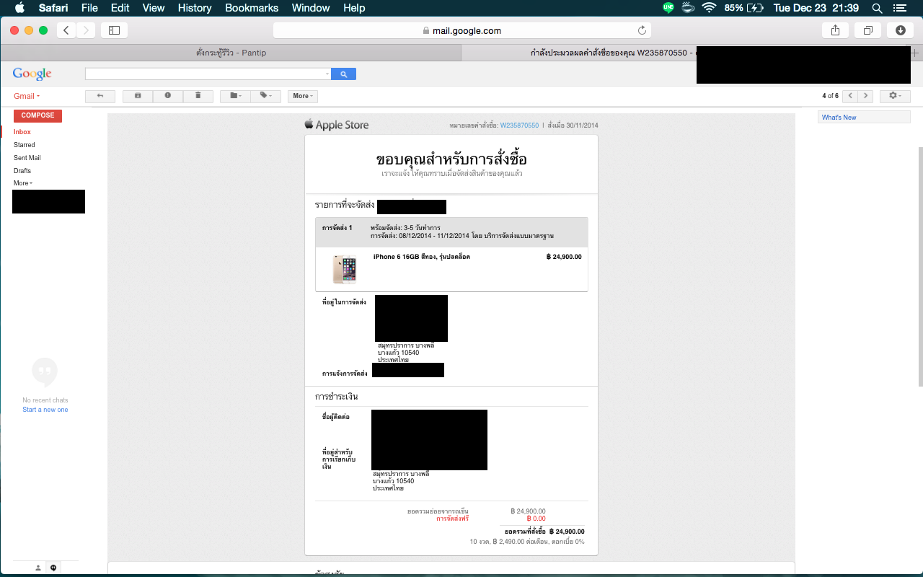Open the File menu
Viewport: 923px width, 577px height.
coord(89,8)
